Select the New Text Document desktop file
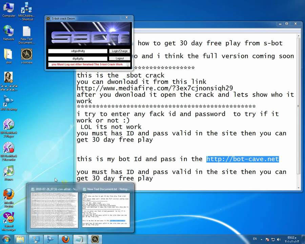 (27, 35)
